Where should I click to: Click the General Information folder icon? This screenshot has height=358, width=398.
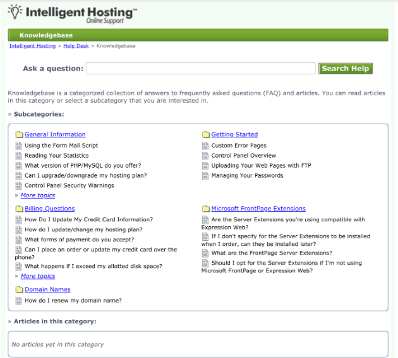click(x=19, y=134)
